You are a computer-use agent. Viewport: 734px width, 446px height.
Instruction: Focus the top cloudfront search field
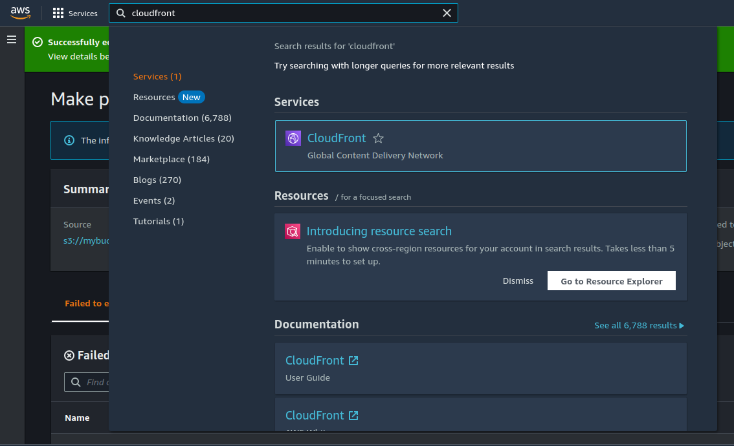point(284,13)
